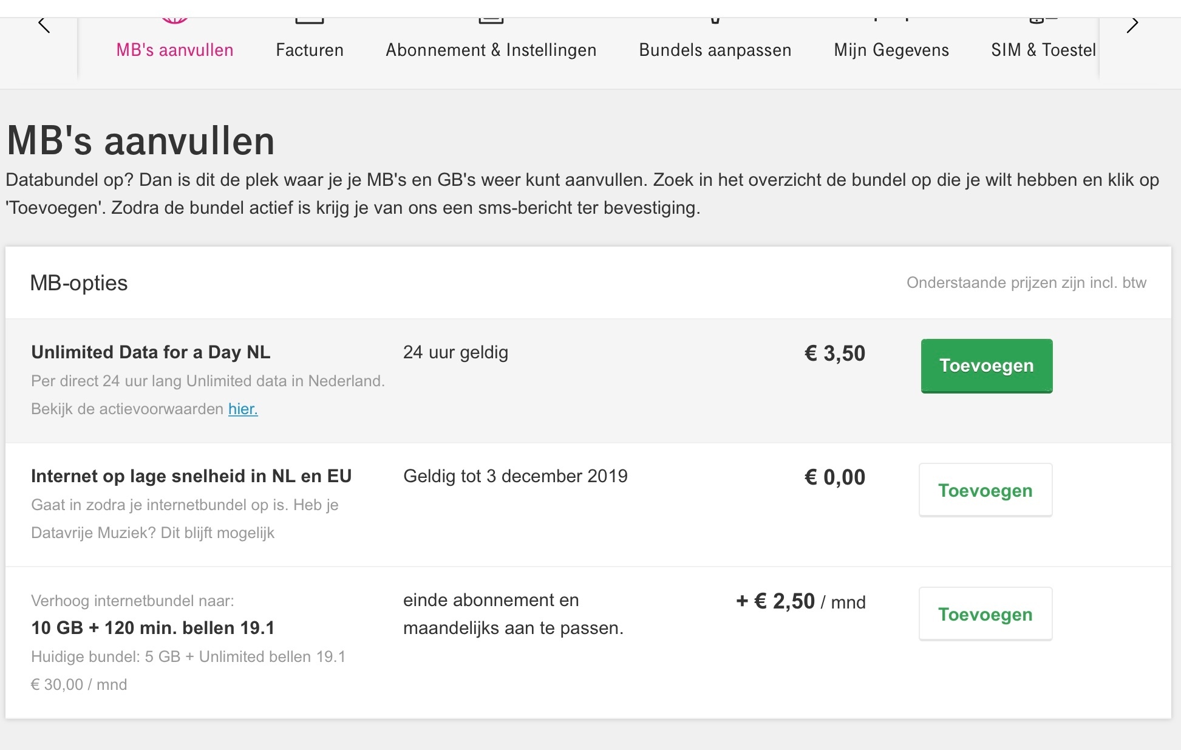Viewport: 1181px width, 750px height.
Task: Click Toevoegen for 10 GB + 120 min. bundle
Action: [985, 614]
